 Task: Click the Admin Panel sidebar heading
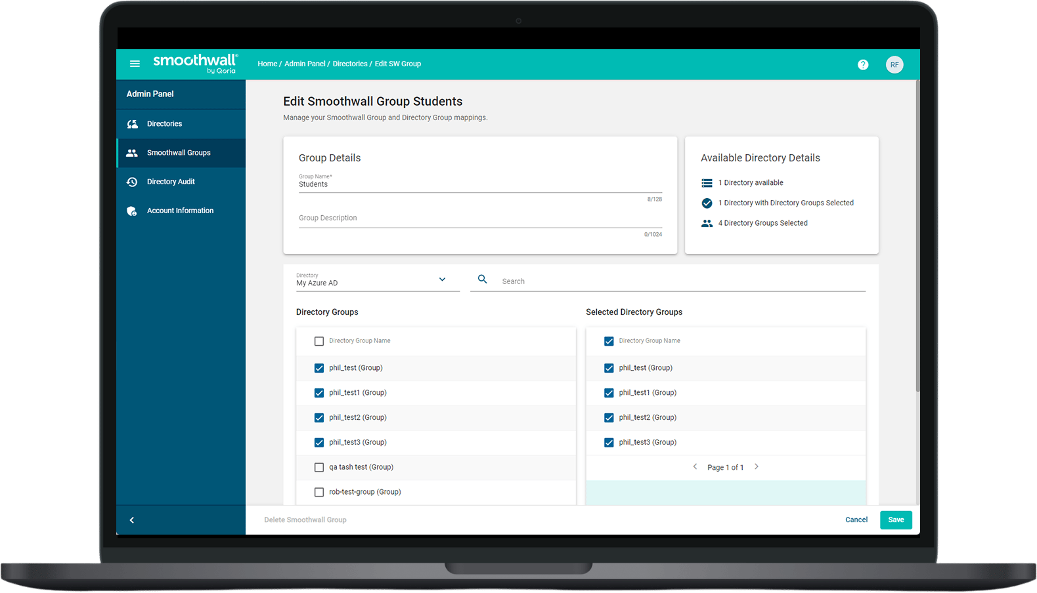[150, 94]
